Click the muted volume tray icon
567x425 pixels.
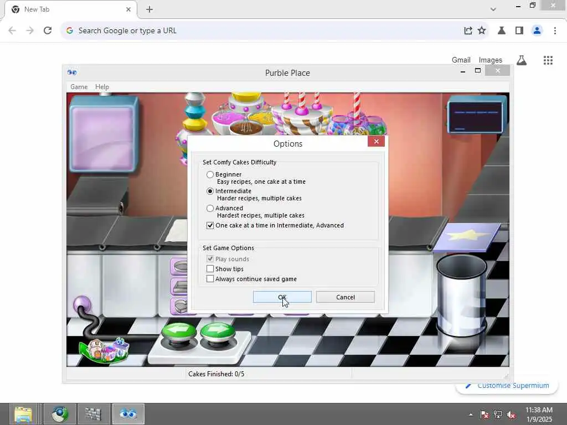[x=511, y=414]
